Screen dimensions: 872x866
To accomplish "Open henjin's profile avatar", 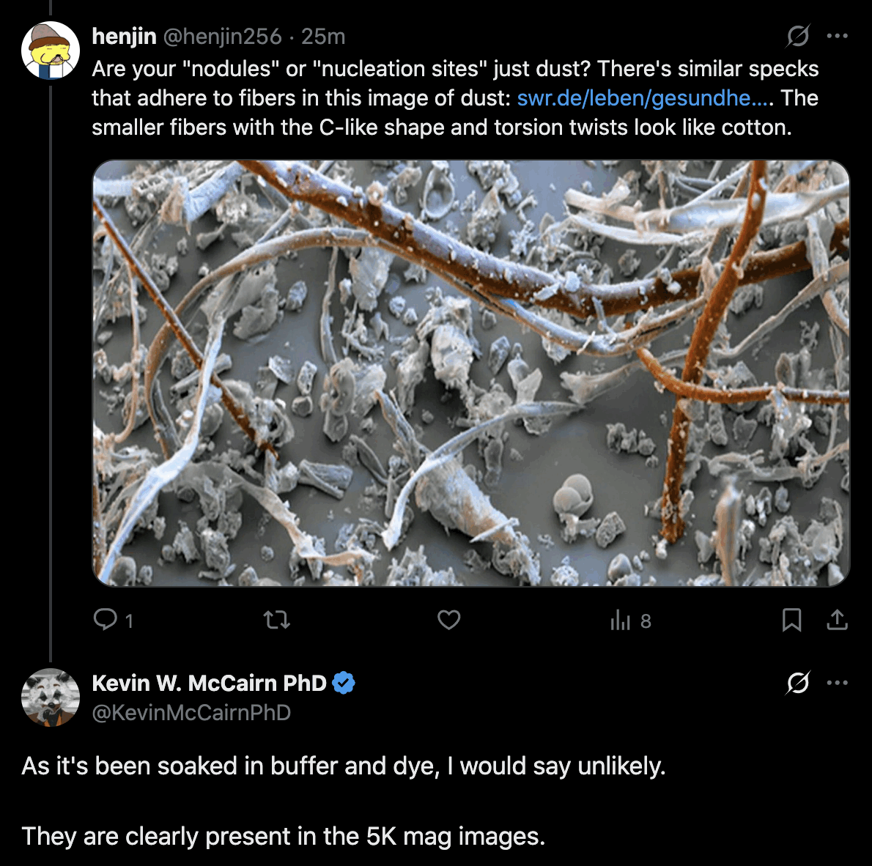I will pos(51,50).
